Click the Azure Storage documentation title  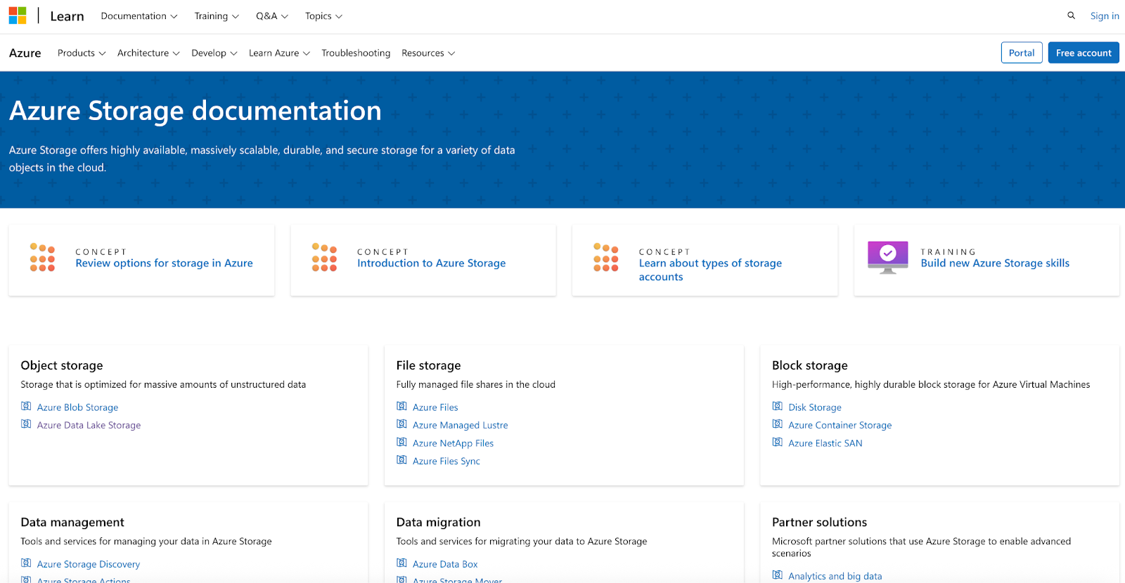coord(195,111)
